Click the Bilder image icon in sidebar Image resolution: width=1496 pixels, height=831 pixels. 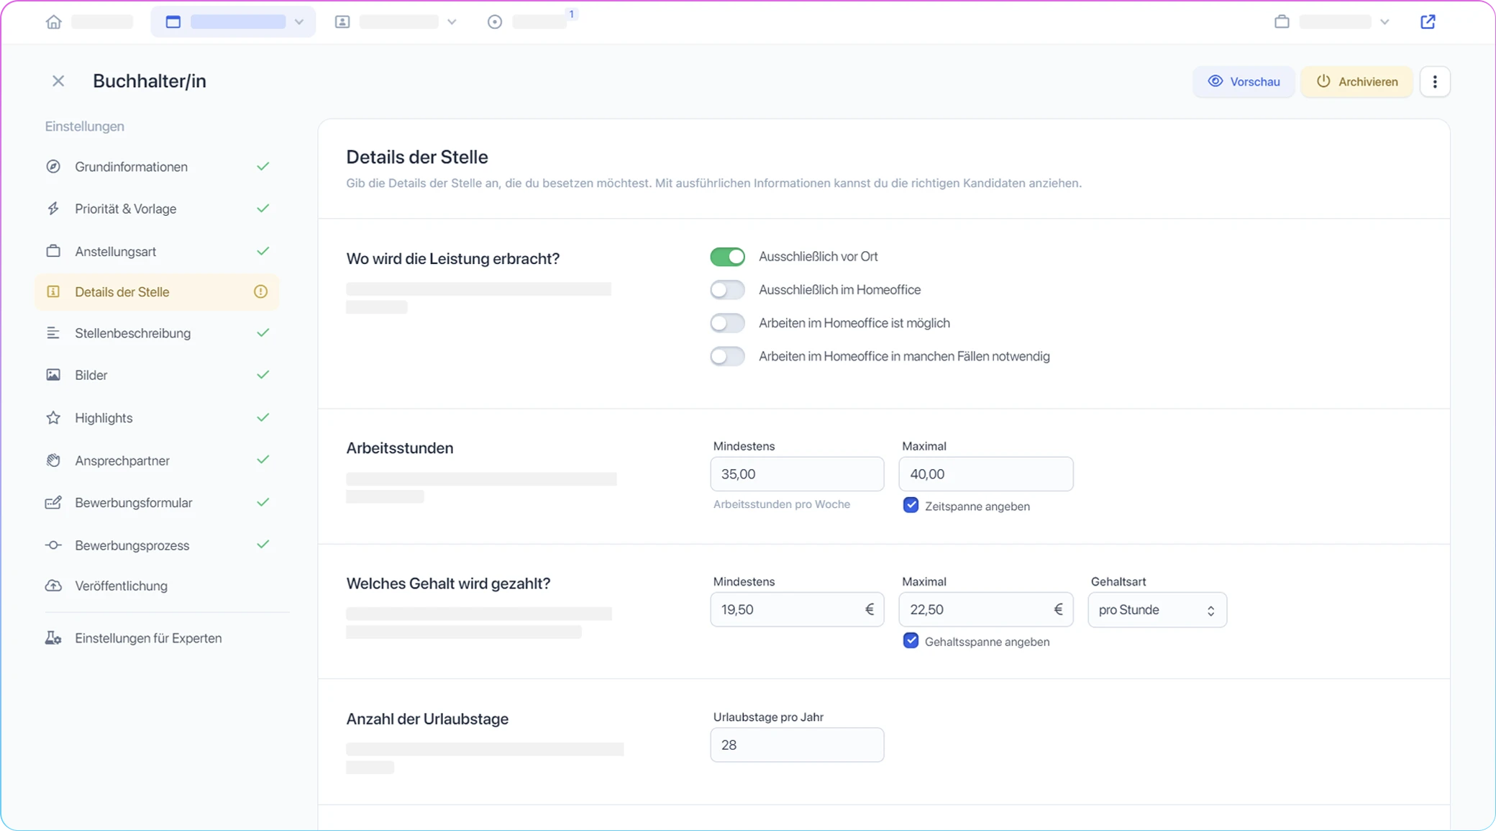click(x=53, y=375)
